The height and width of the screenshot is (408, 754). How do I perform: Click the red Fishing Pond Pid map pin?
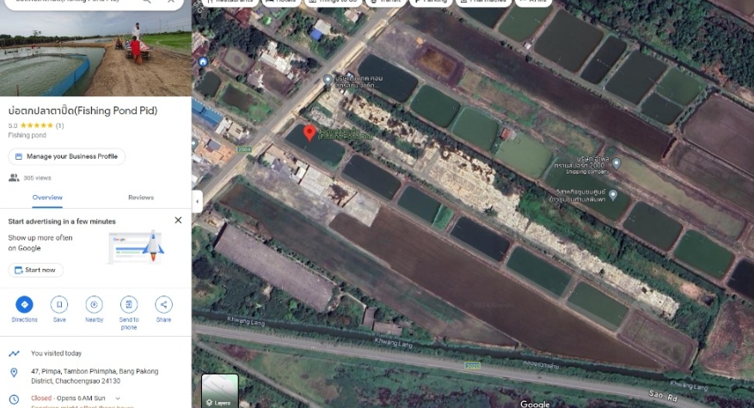(310, 132)
